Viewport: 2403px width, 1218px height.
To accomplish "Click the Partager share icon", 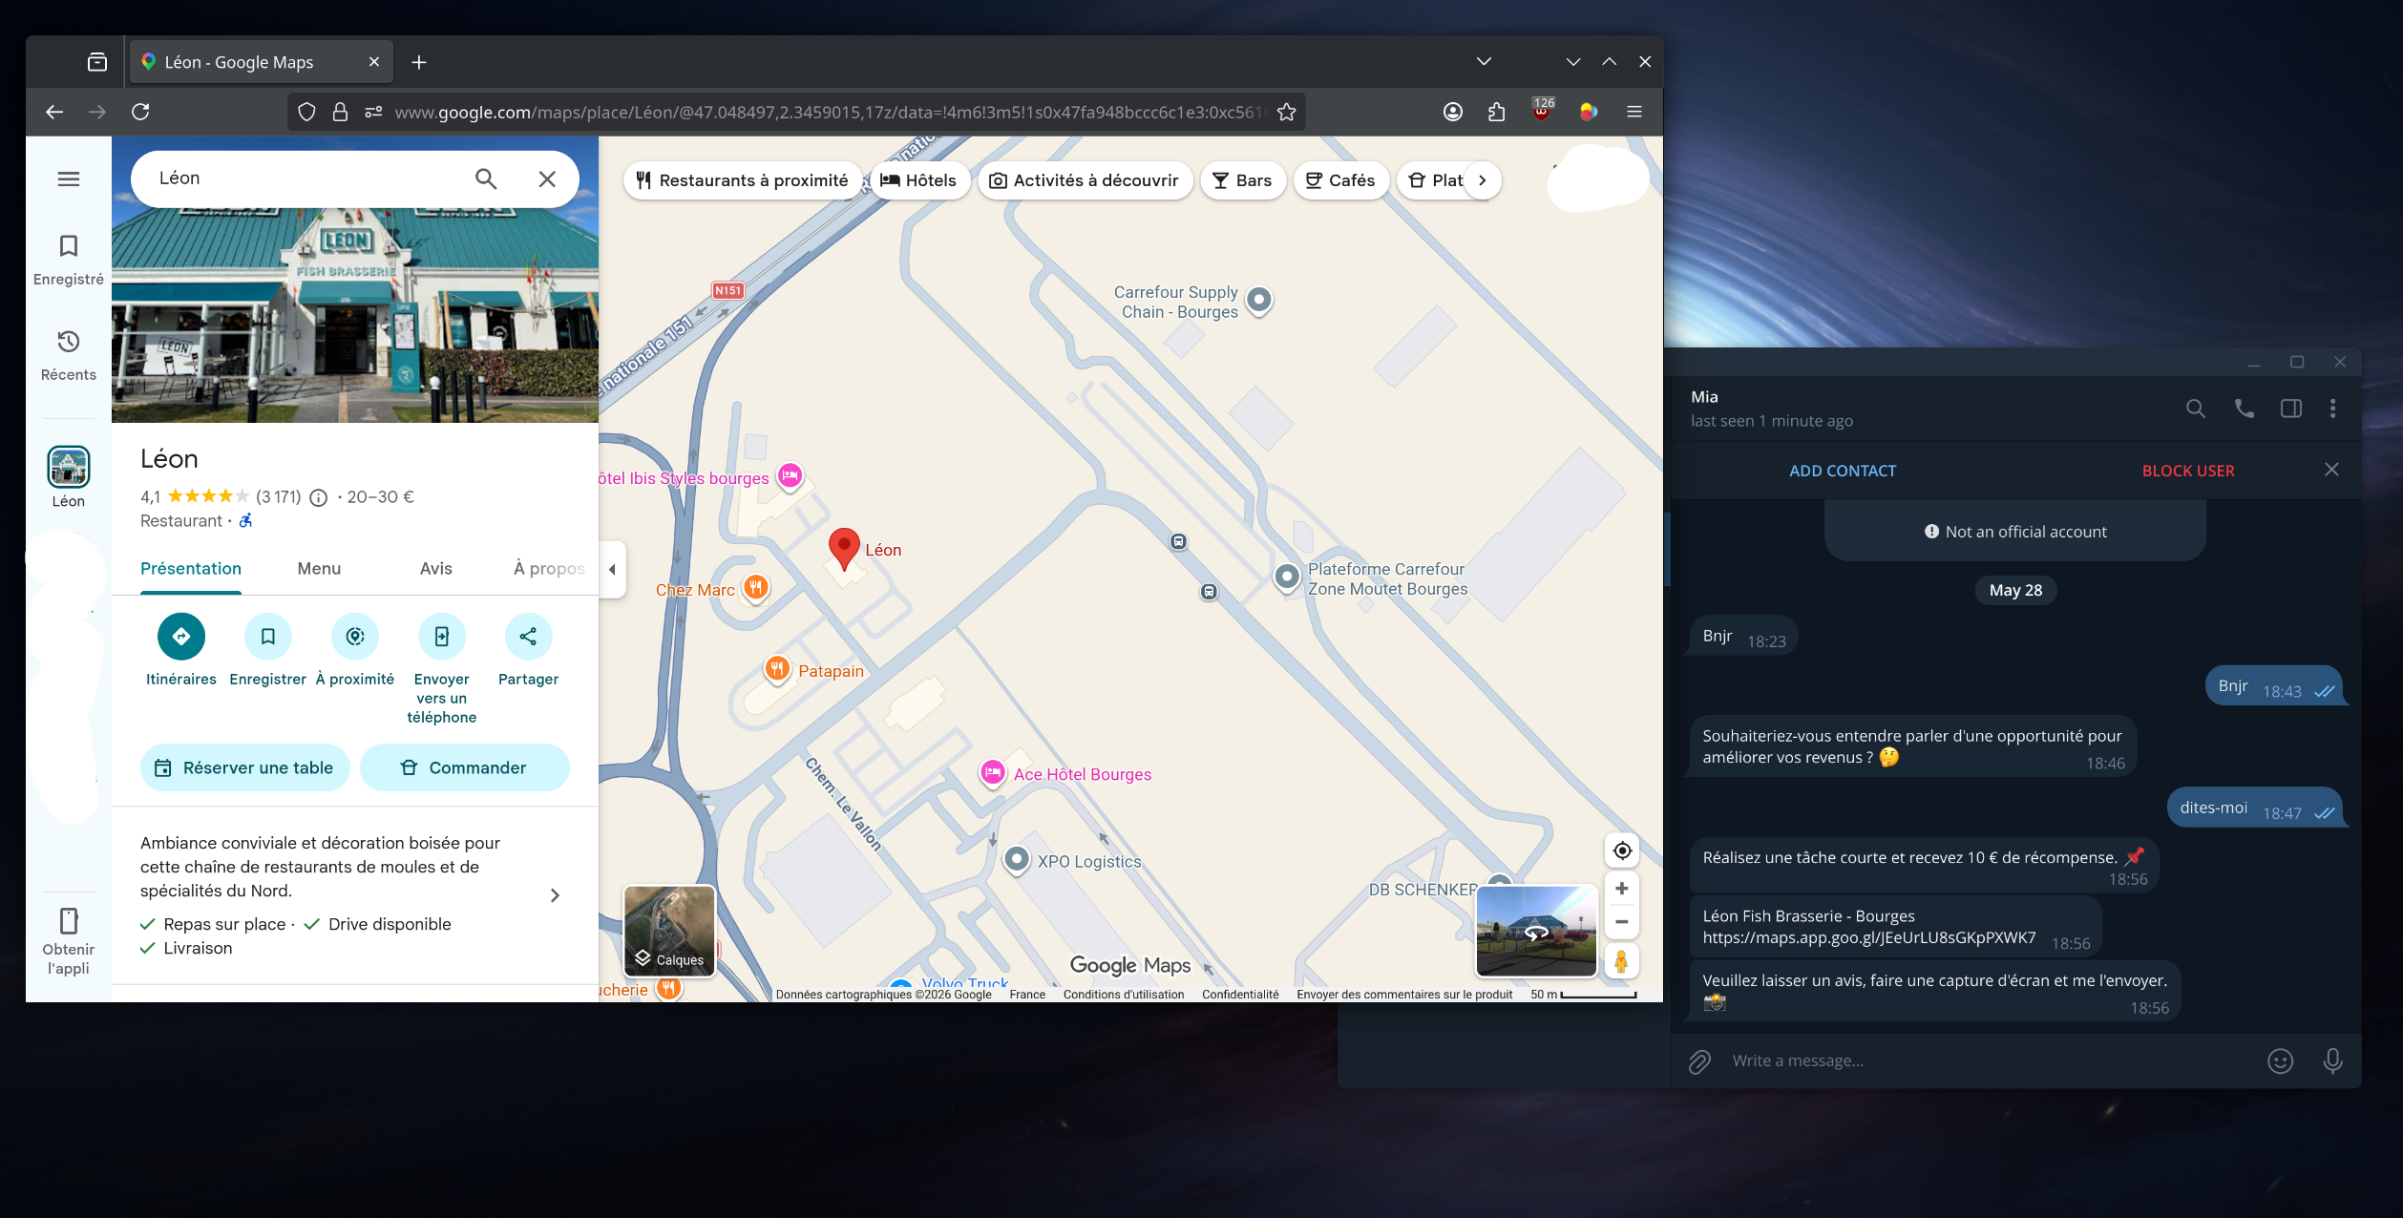I will (x=528, y=637).
